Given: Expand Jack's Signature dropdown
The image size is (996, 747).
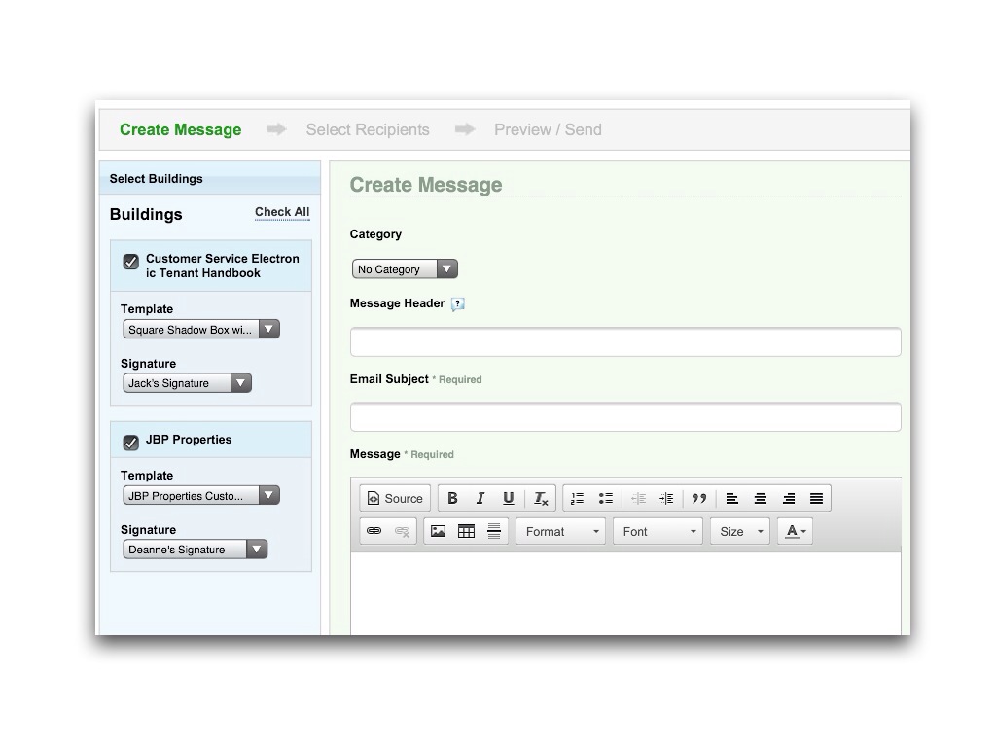Looking at the screenshot, I should (x=187, y=383).
